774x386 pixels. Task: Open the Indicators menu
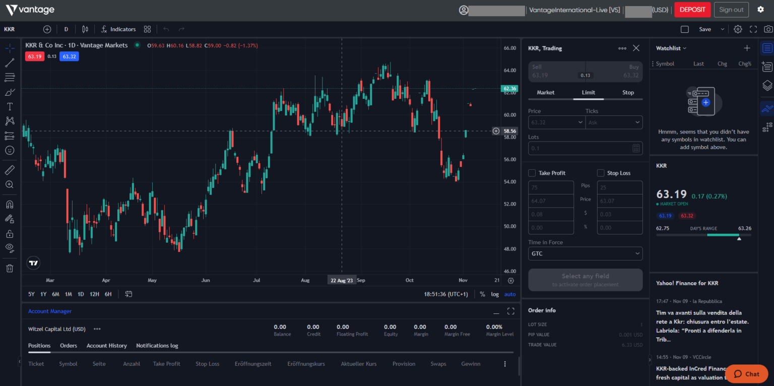coord(118,29)
